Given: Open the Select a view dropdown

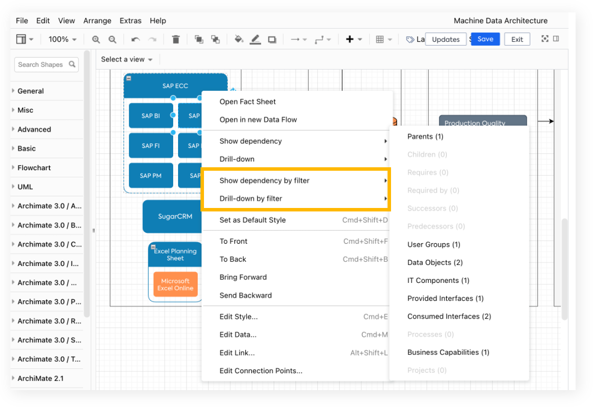Looking at the screenshot, I should (x=127, y=60).
